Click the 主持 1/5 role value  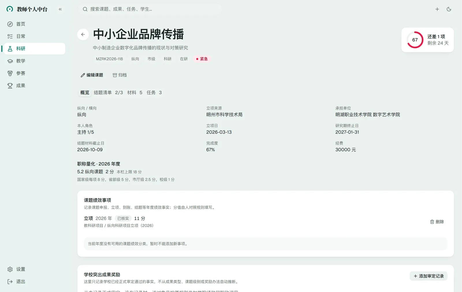tap(85, 132)
